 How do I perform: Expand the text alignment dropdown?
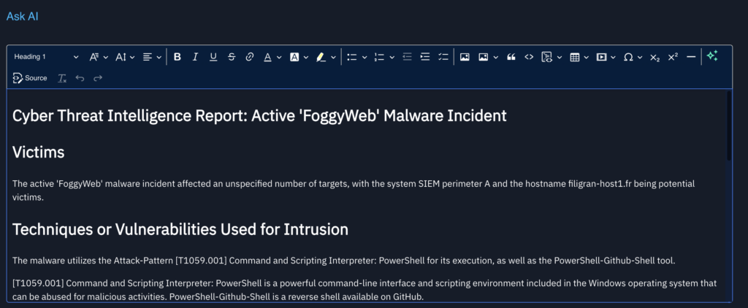pos(152,57)
